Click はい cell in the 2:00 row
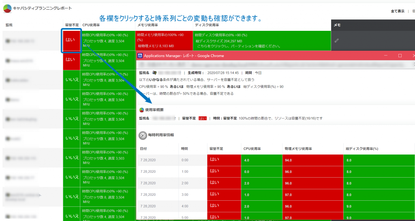 click(x=224, y=183)
